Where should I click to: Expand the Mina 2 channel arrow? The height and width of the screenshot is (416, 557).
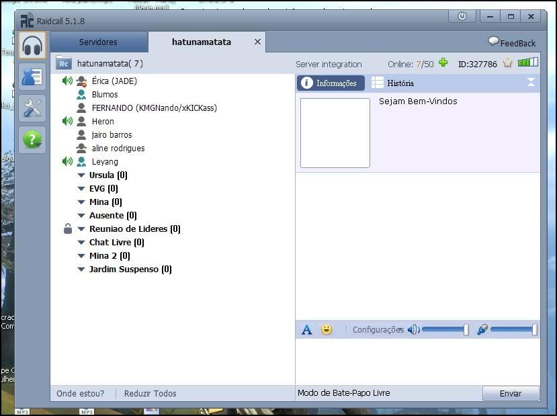click(x=81, y=256)
